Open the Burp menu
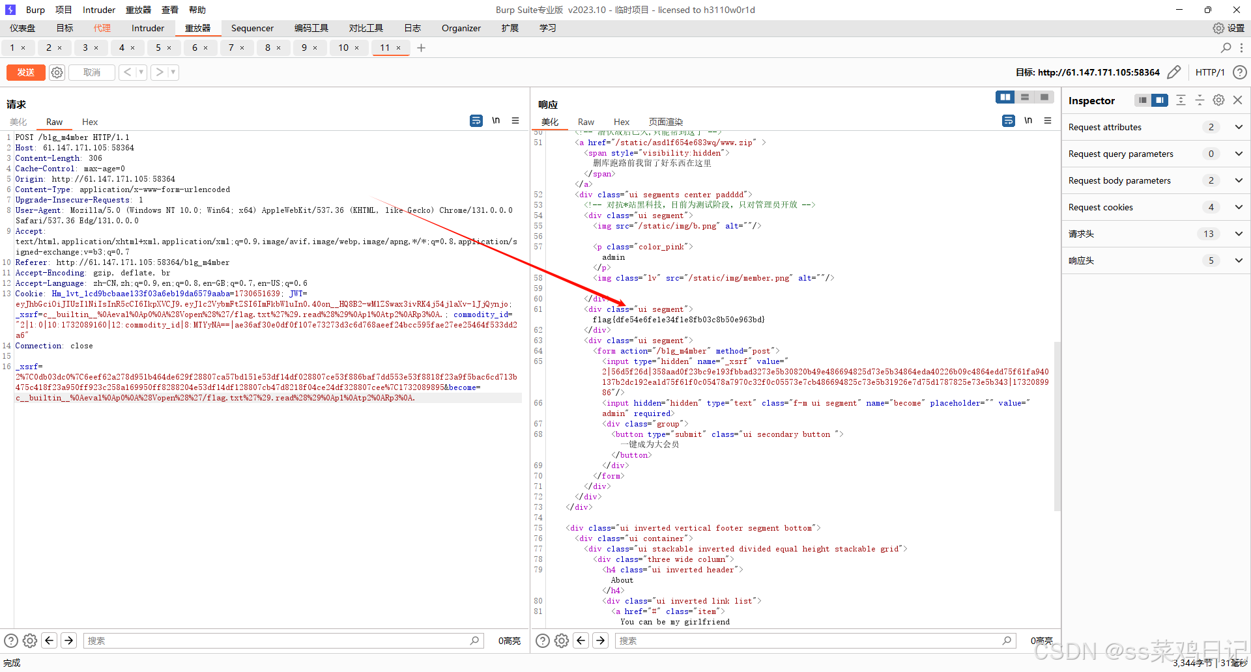The width and height of the screenshot is (1251, 672). (x=35, y=10)
